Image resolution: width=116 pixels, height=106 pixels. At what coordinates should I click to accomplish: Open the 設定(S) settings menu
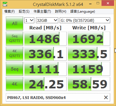(24, 11)
